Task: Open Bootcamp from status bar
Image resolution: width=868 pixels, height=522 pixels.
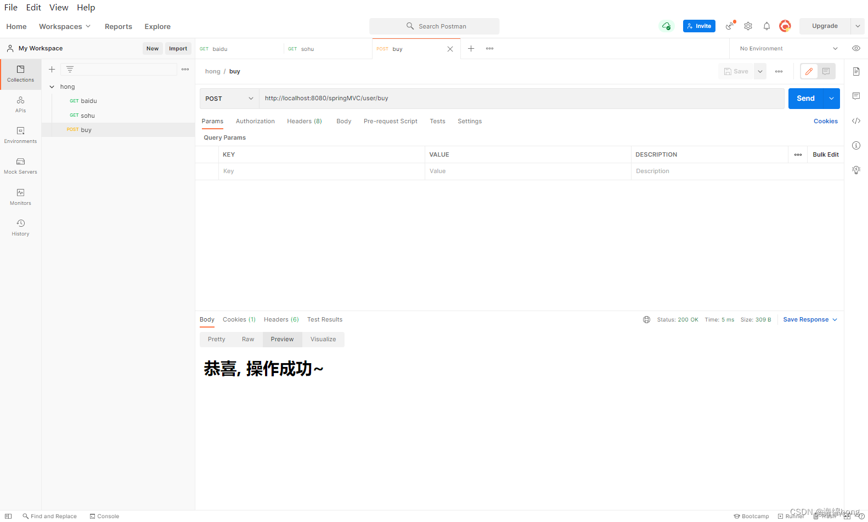Action: [751, 516]
